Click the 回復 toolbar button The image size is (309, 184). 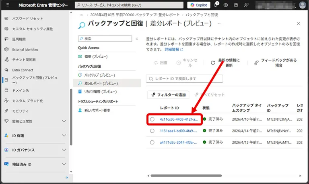tap(161, 63)
